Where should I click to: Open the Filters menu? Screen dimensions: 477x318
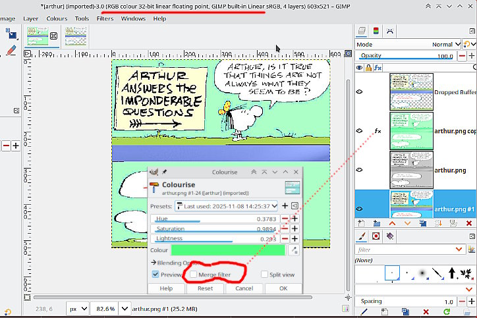click(x=105, y=18)
